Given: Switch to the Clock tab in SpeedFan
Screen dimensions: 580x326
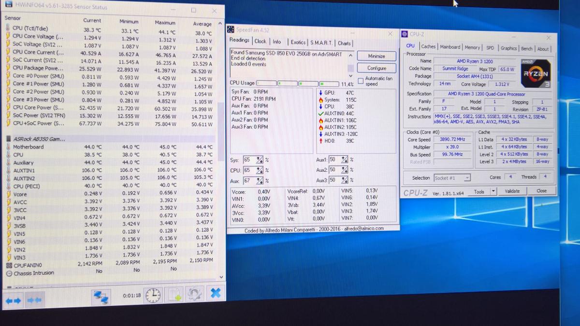Looking at the screenshot, I should pyautogui.click(x=260, y=41).
